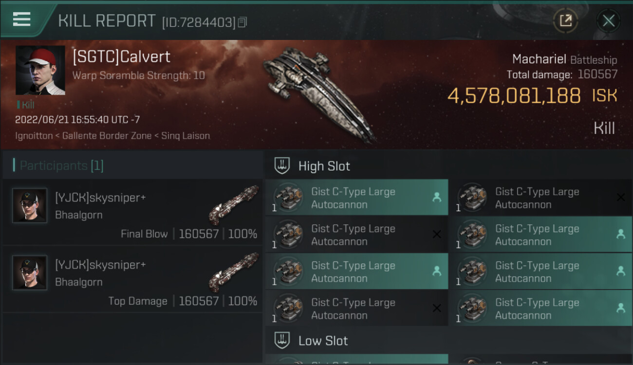Image resolution: width=633 pixels, height=365 pixels.
Task: Click the Machariel Battleship label
Action: point(564,60)
